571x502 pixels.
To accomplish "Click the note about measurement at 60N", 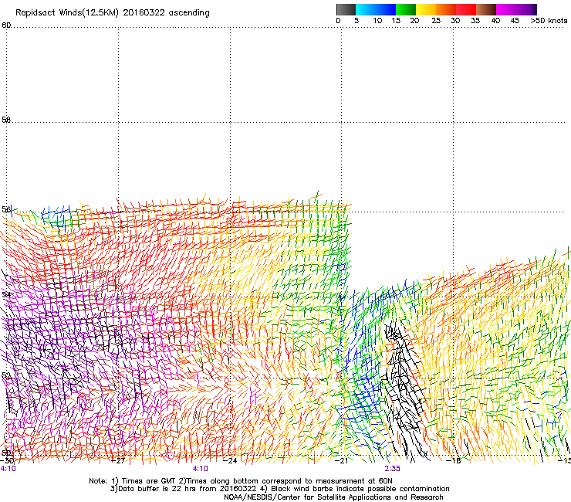I will pyautogui.click(x=287, y=481).
